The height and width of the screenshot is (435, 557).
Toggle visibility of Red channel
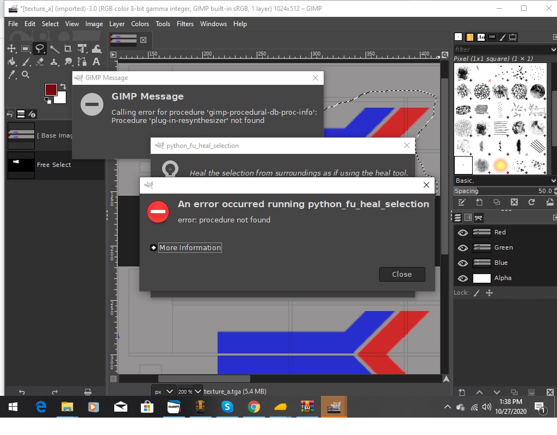tap(462, 233)
